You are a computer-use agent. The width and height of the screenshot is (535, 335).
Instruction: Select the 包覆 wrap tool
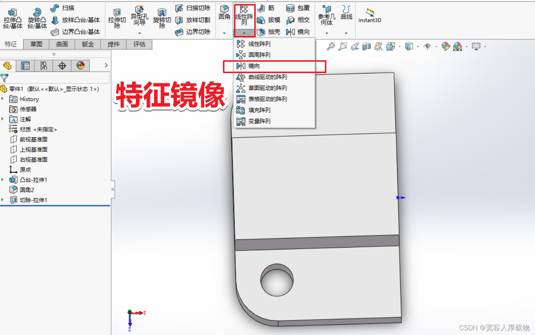[298, 8]
